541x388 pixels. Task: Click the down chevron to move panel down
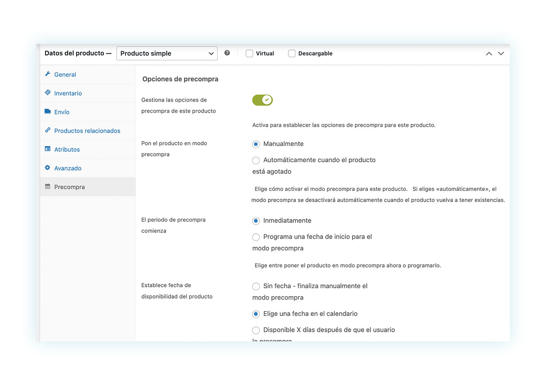pyautogui.click(x=501, y=54)
